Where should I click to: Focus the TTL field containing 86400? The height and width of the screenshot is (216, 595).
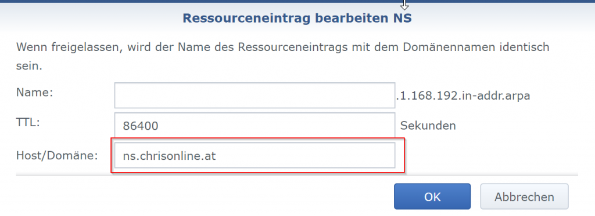[x=255, y=125]
